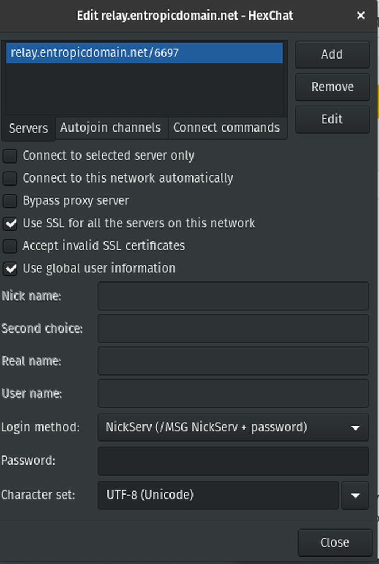Uncheck Use SSL for all servers
Screen dimensions: 379x564
(10, 223)
